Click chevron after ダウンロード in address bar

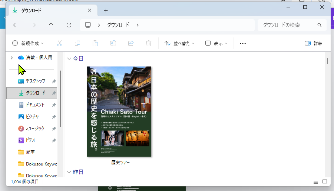138,25
